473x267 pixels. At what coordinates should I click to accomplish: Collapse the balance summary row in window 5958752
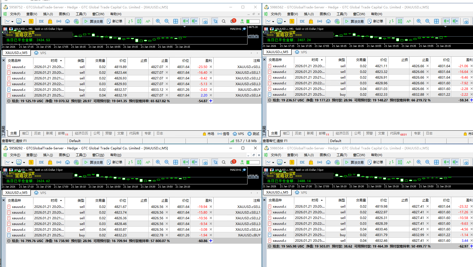[9, 101]
